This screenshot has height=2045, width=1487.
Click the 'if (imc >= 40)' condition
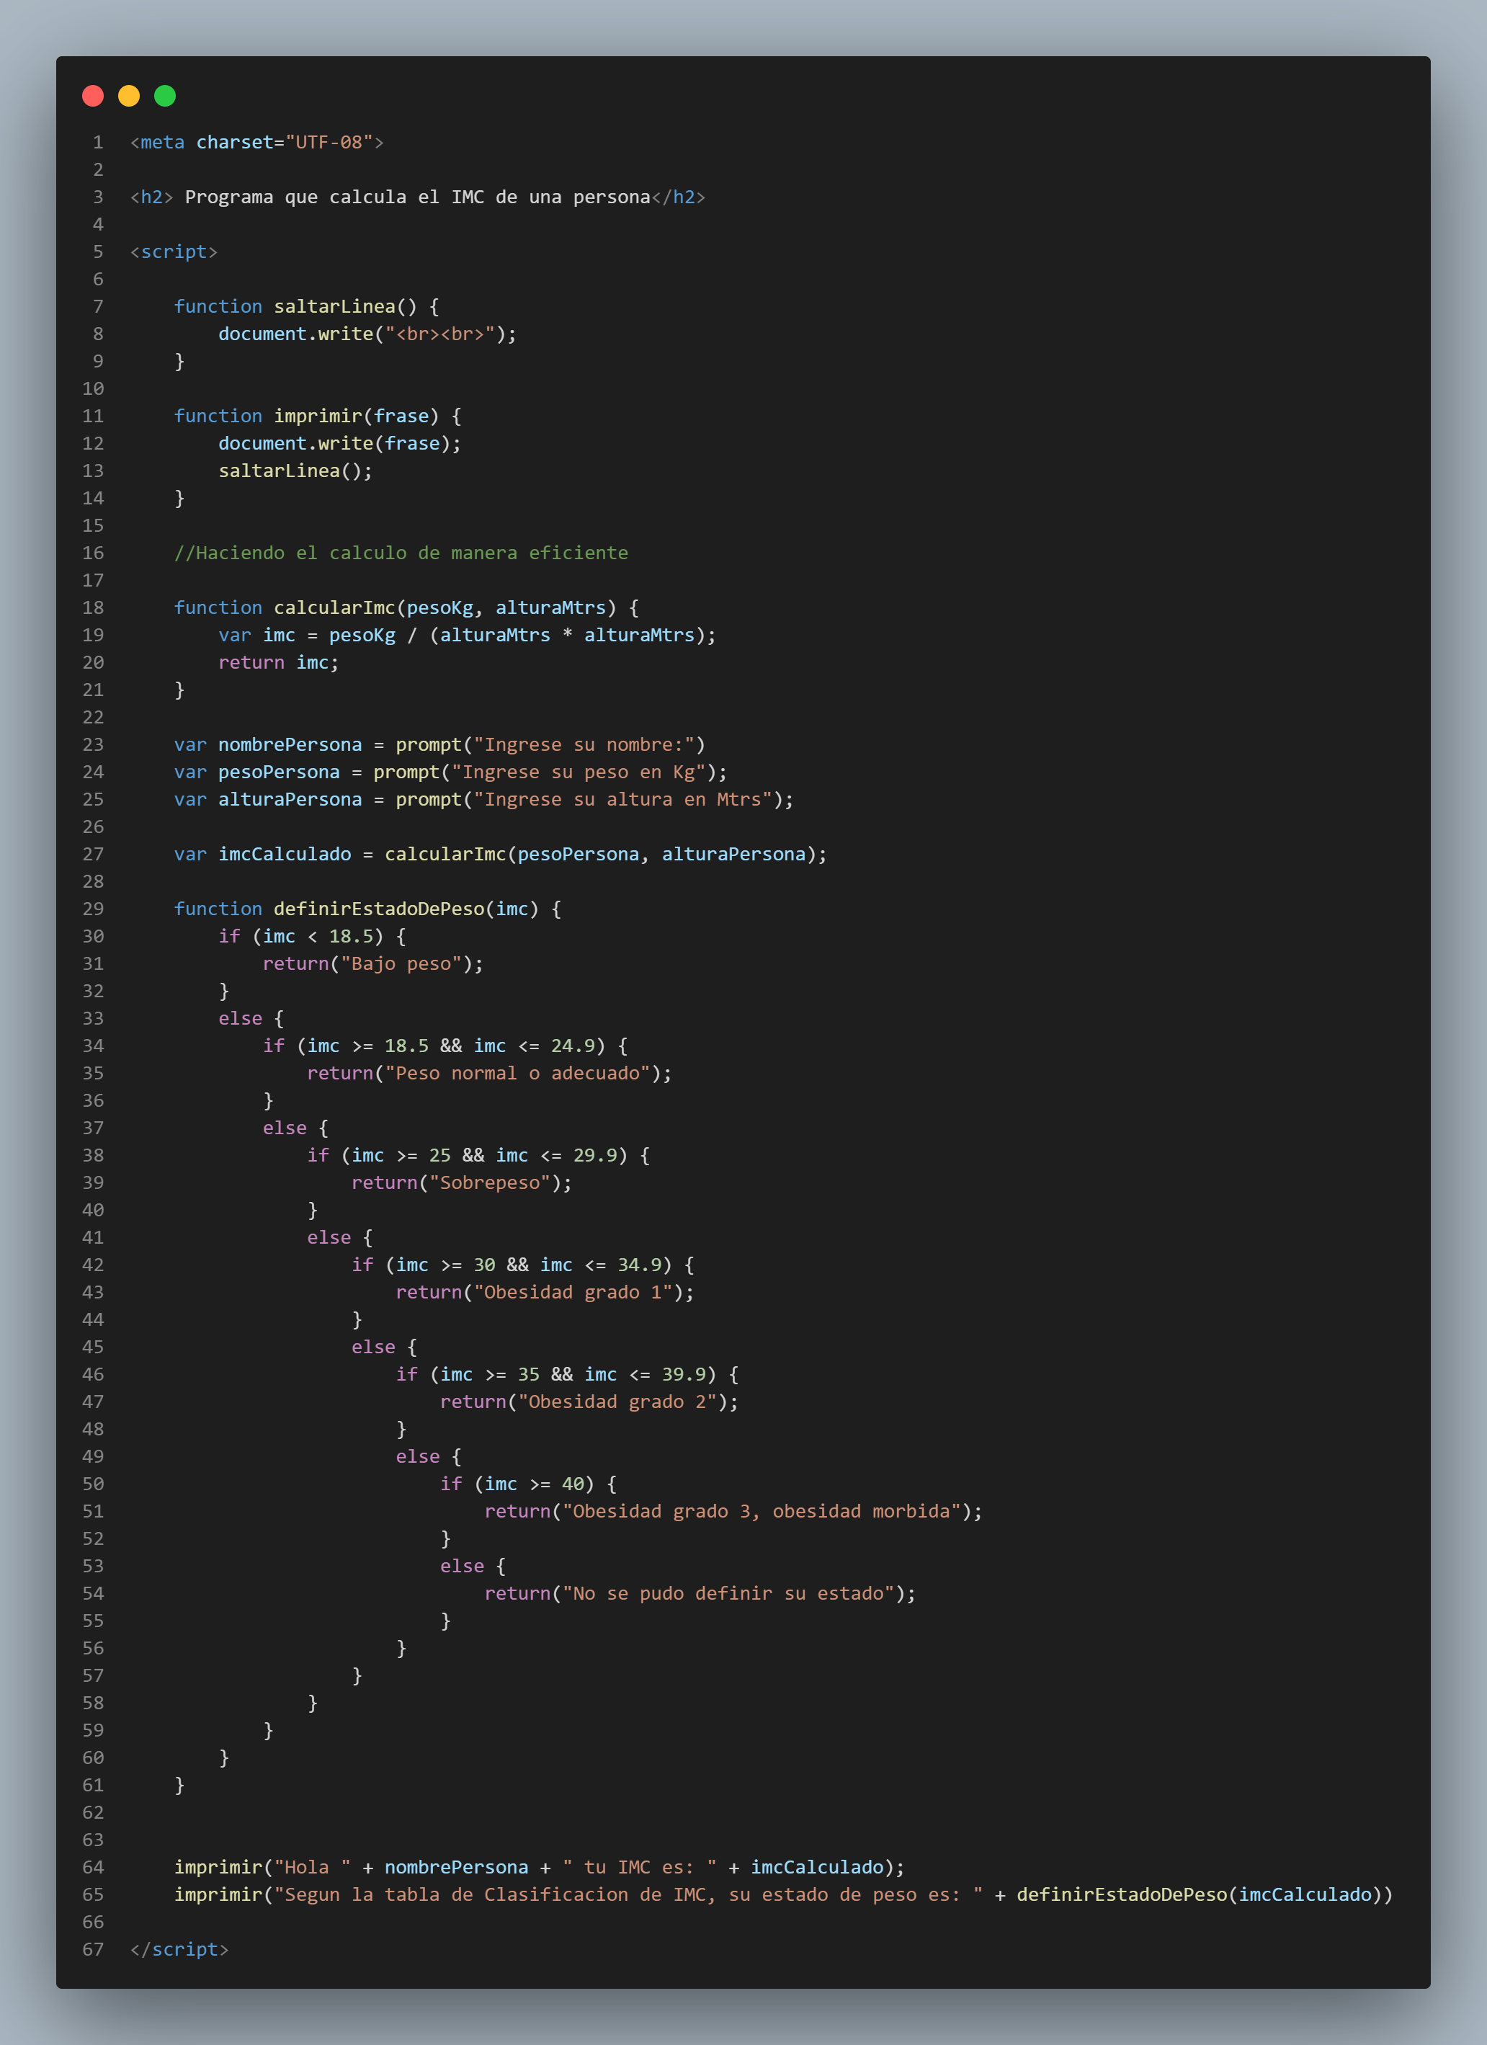click(x=528, y=1484)
